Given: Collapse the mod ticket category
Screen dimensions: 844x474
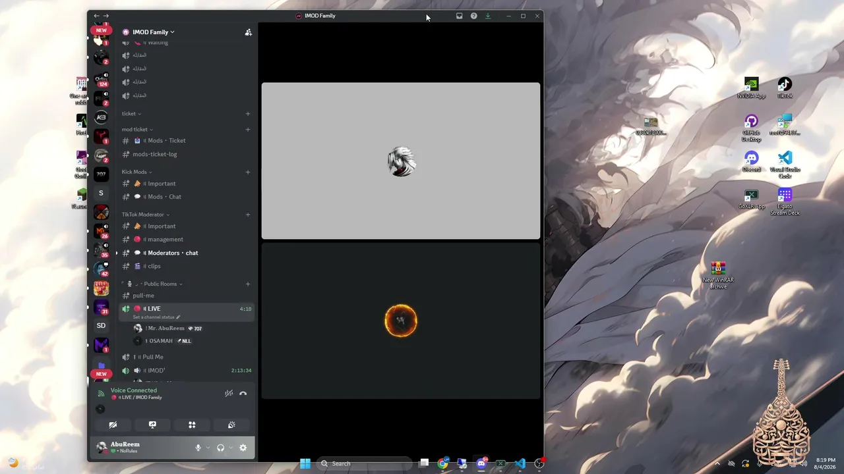Looking at the screenshot, I should pyautogui.click(x=137, y=130).
